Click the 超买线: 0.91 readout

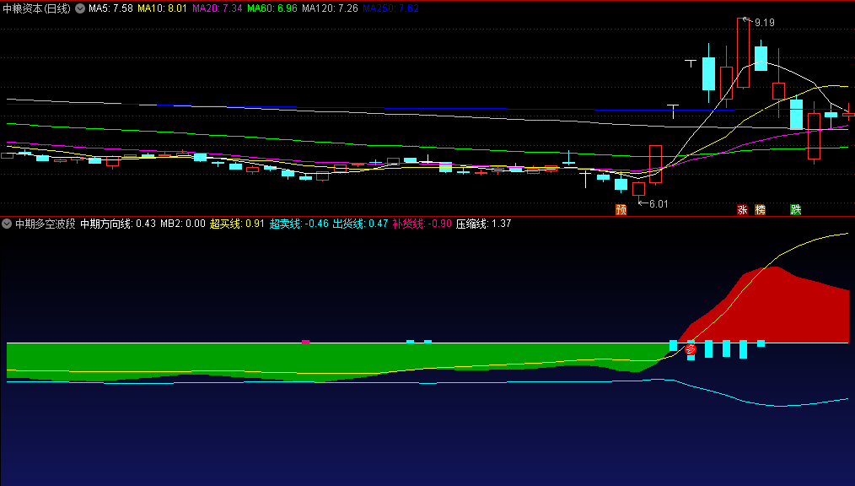tap(237, 224)
